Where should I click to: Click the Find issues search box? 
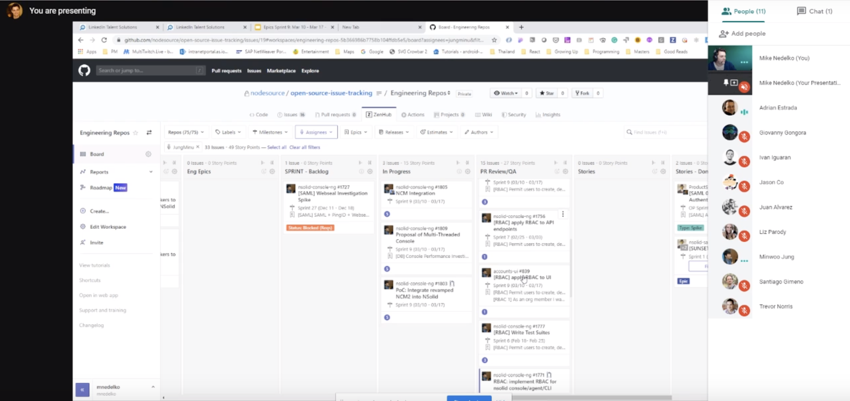pyautogui.click(x=664, y=132)
